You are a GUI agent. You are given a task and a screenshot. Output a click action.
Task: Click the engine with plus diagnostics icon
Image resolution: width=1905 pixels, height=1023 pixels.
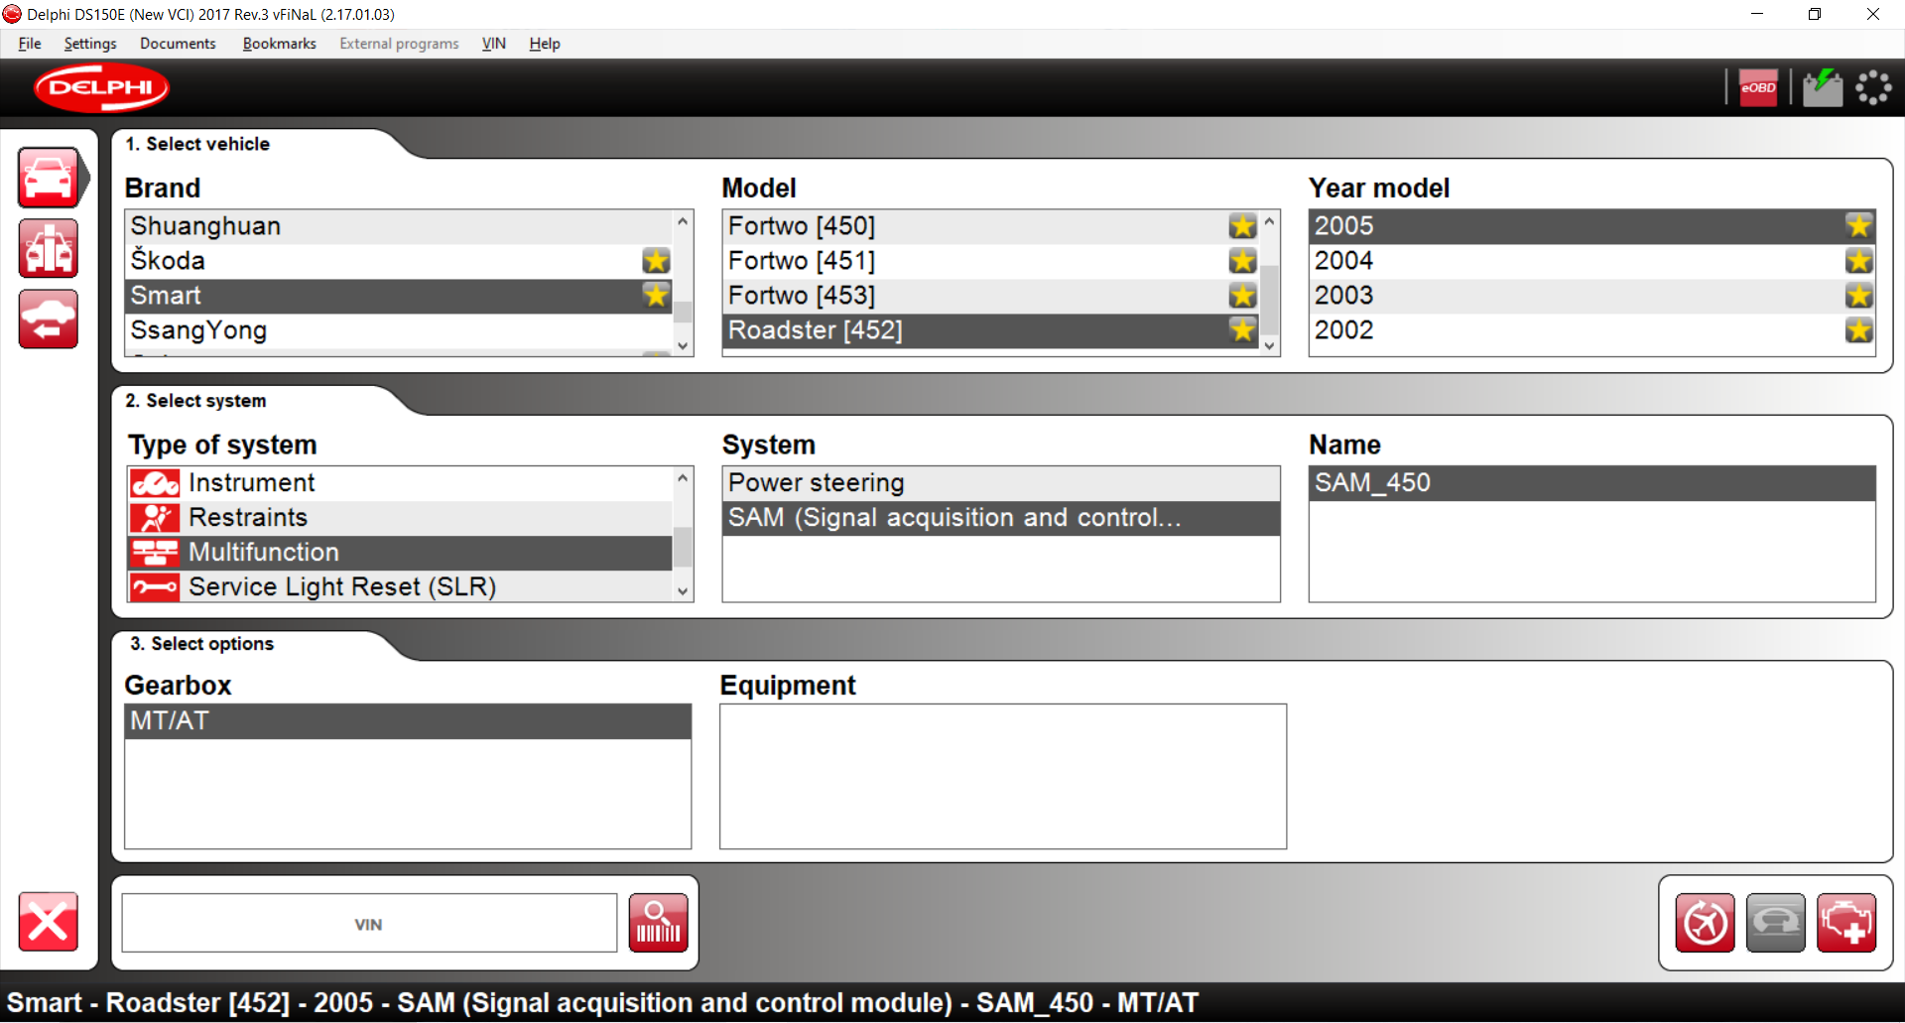(x=1845, y=923)
